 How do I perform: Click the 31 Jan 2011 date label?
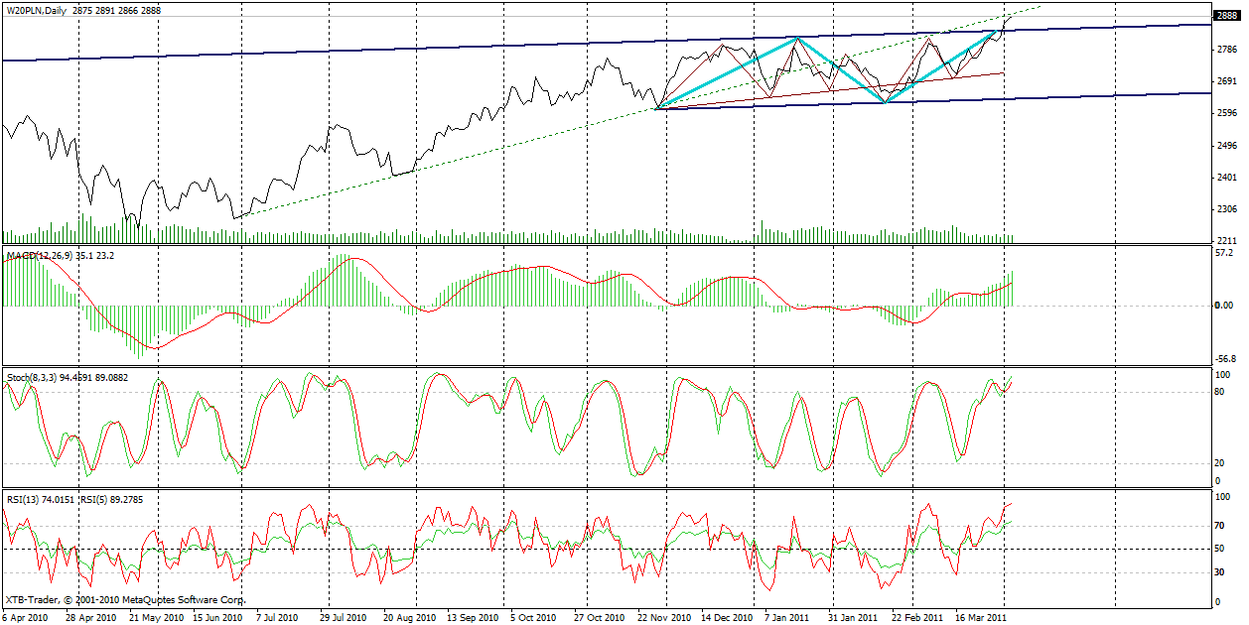click(854, 617)
